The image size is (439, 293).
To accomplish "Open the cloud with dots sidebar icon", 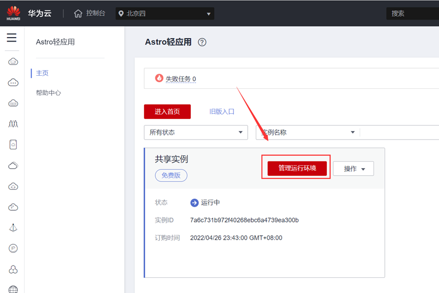I will point(13,82).
